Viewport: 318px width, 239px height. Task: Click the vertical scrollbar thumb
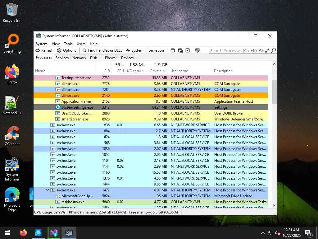tap(274, 92)
